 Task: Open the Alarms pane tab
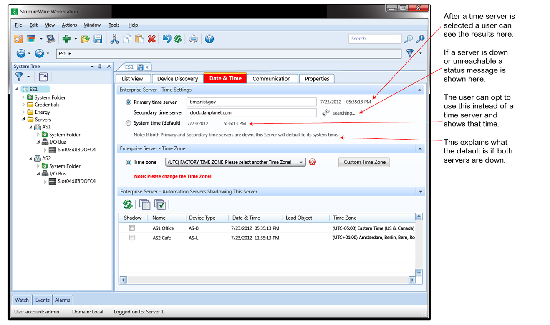click(x=63, y=300)
